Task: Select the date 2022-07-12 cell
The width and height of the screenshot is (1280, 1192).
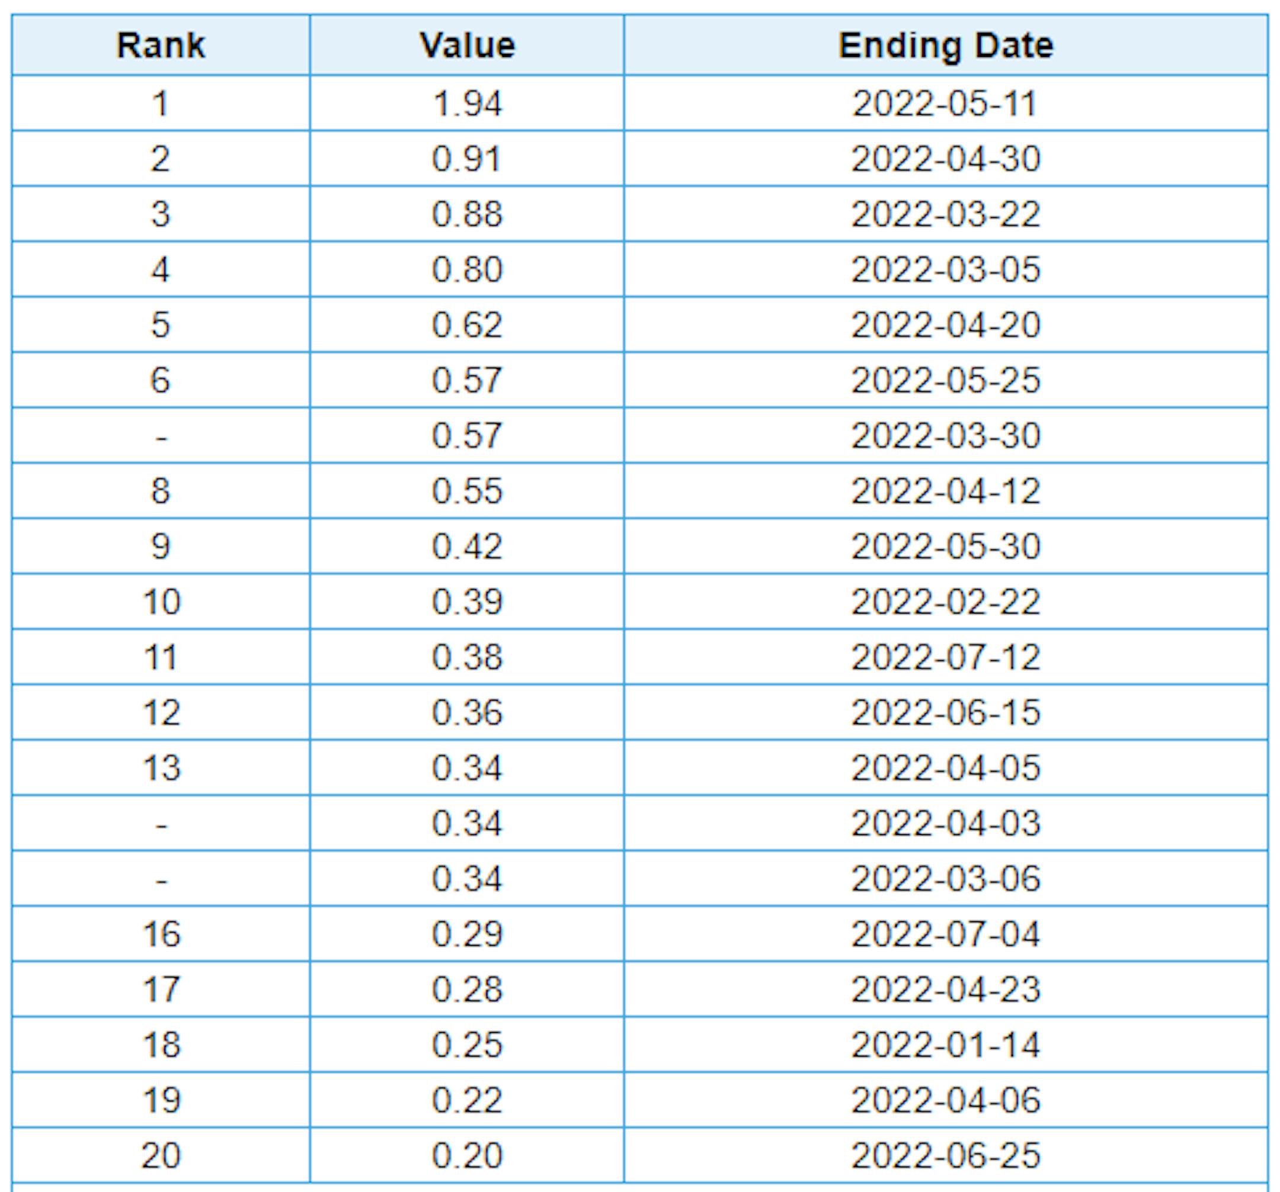Action: pos(945,657)
